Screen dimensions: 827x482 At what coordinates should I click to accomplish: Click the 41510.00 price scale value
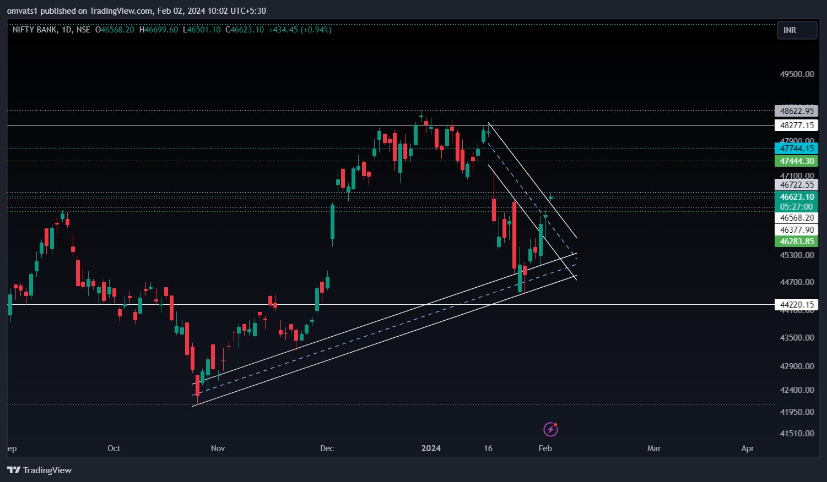(797, 434)
